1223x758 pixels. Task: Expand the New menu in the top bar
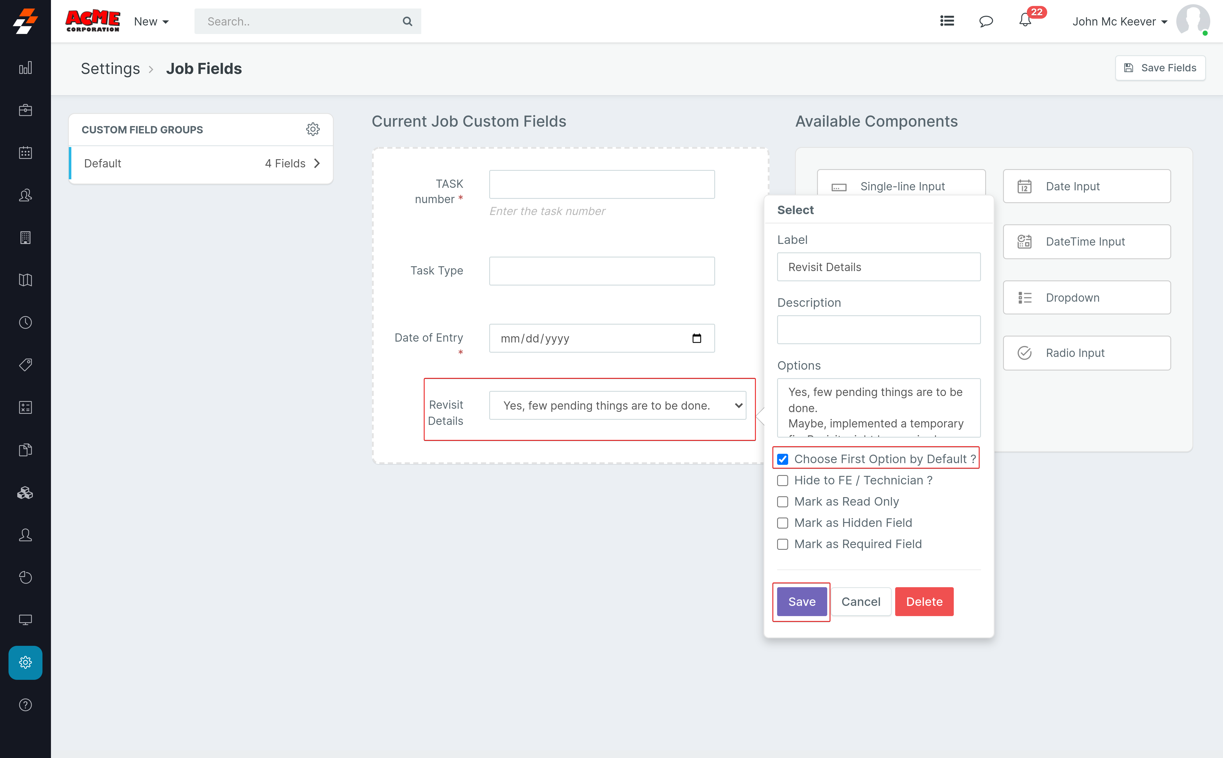151,21
